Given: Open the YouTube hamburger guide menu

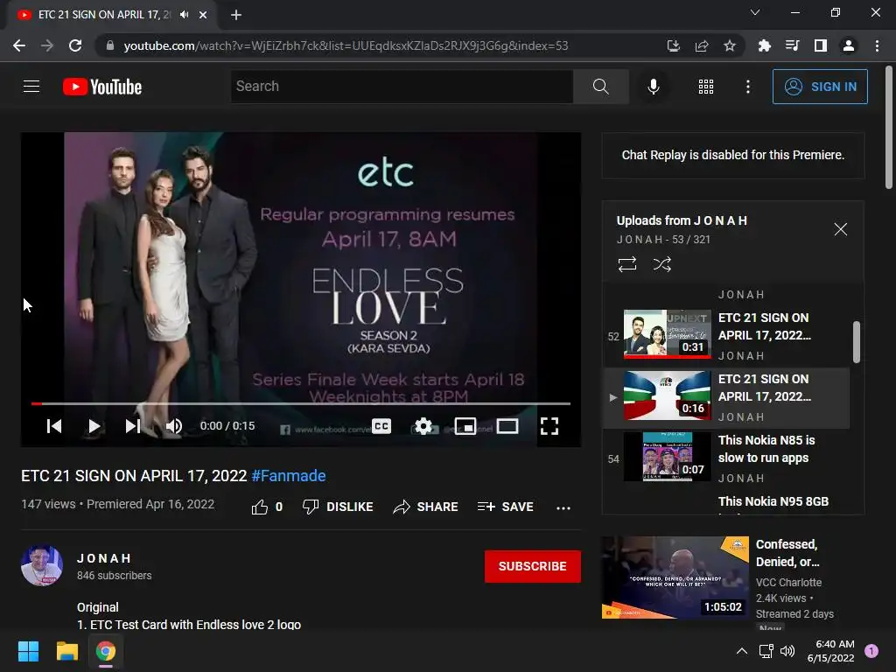Looking at the screenshot, I should point(31,87).
